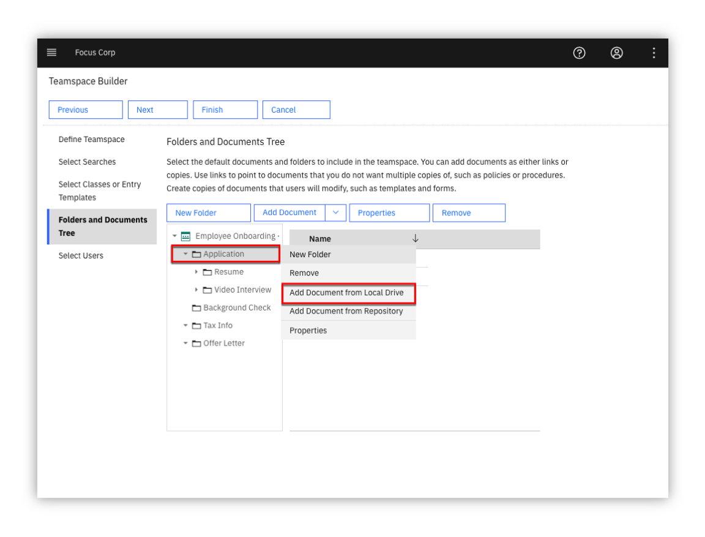Screen dimensions: 705x537
Task: Open the hamburger navigation menu
Action: [51, 53]
